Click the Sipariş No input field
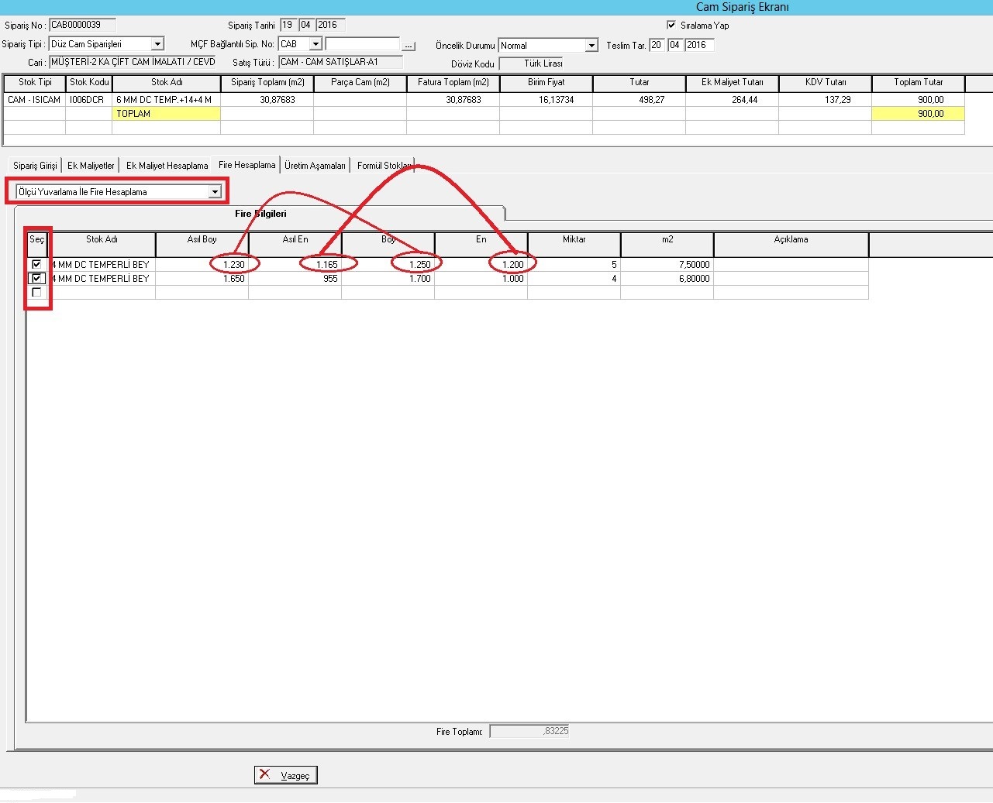993x803 pixels. (x=81, y=25)
